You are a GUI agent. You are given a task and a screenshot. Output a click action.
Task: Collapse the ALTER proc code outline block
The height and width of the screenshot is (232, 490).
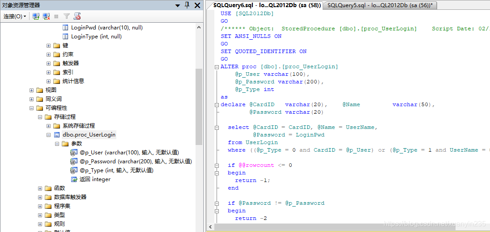pos(217,66)
